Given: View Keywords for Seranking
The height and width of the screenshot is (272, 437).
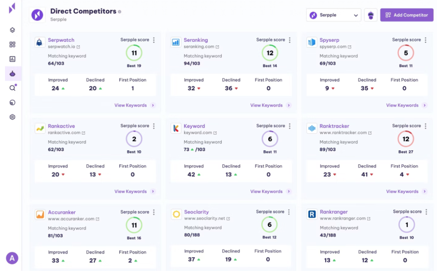Looking at the screenshot, I should click(271, 105).
